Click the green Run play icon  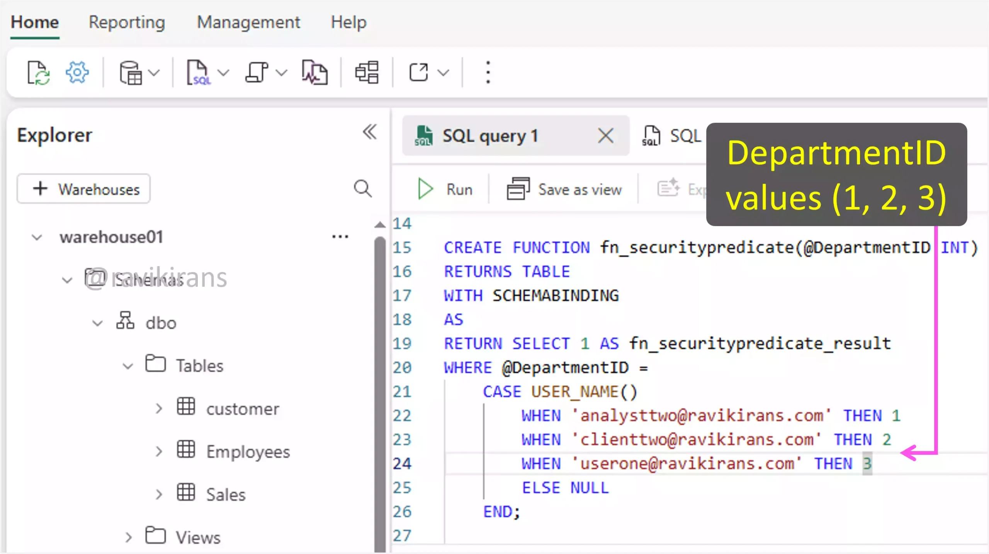click(x=425, y=189)
